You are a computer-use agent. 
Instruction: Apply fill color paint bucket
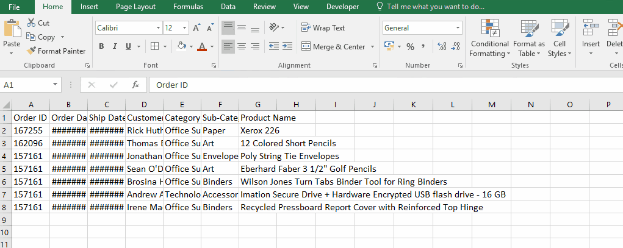tap(182, 46)
